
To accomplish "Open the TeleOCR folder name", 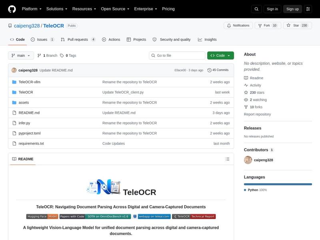I will pyautogui.click(x=26, y=92).
